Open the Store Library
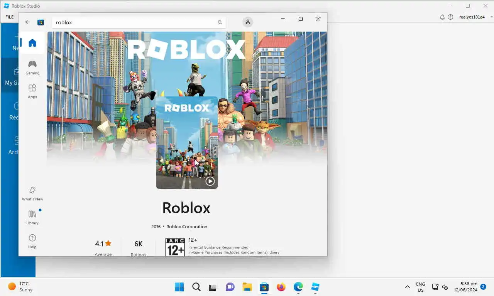The height and width of the screenshot is (296, 494). coord(32,217)
